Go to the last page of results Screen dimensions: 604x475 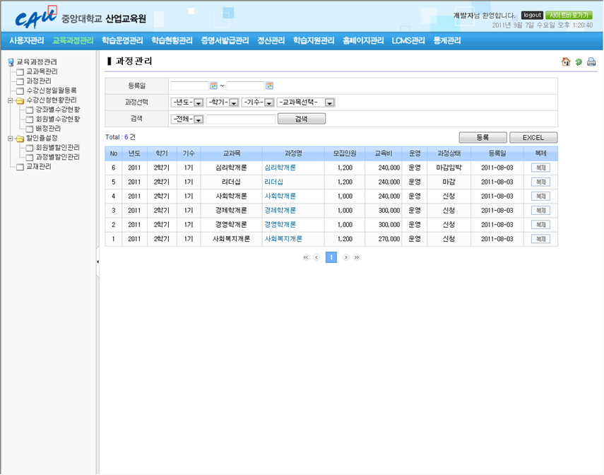coord(357,257)
